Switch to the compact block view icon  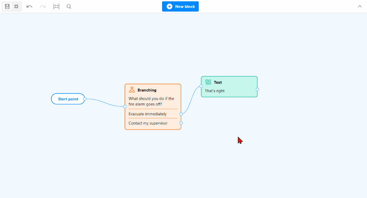point(16,6)
